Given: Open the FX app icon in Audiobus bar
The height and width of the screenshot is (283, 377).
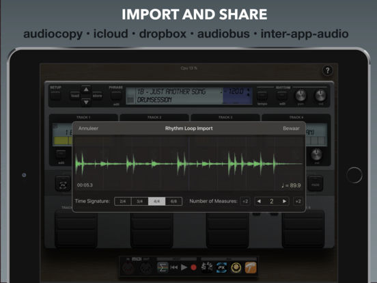Looking at the screenshot, I should pyautogui.click(x=221, y=267).
